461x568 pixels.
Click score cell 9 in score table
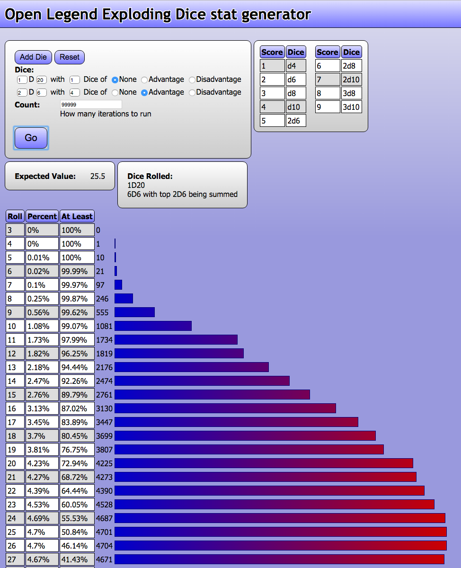[x=328, y=106]
